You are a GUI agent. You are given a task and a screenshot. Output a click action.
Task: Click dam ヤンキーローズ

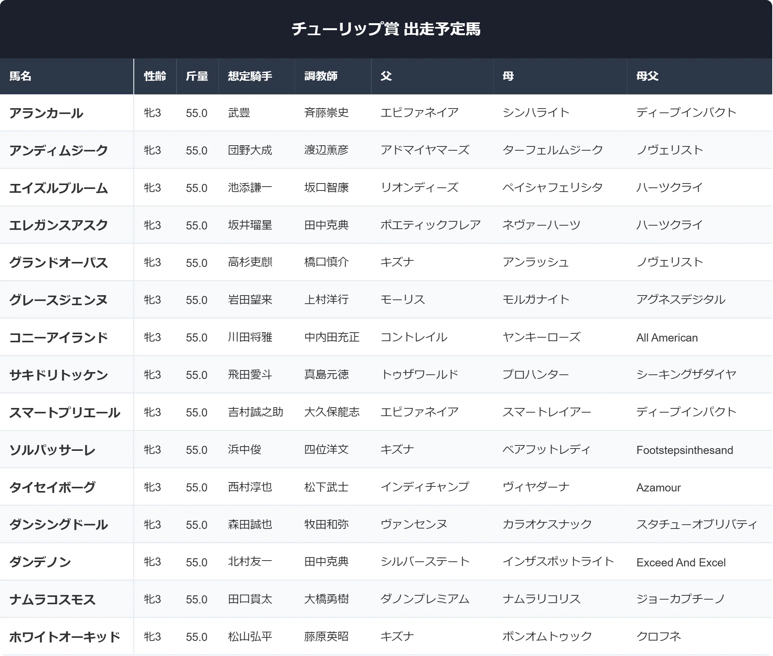(542, 337)
